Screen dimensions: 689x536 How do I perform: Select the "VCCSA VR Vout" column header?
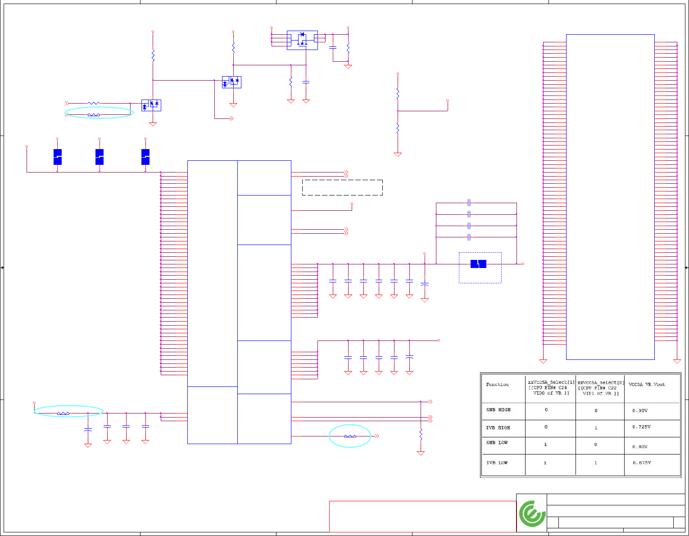click(647, 385)
